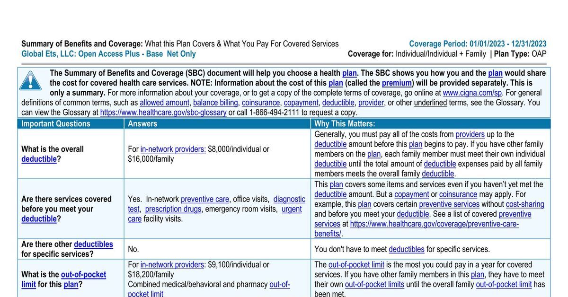
Task: Open the www.cigna.com/sp link
Action: click(472, 93)
